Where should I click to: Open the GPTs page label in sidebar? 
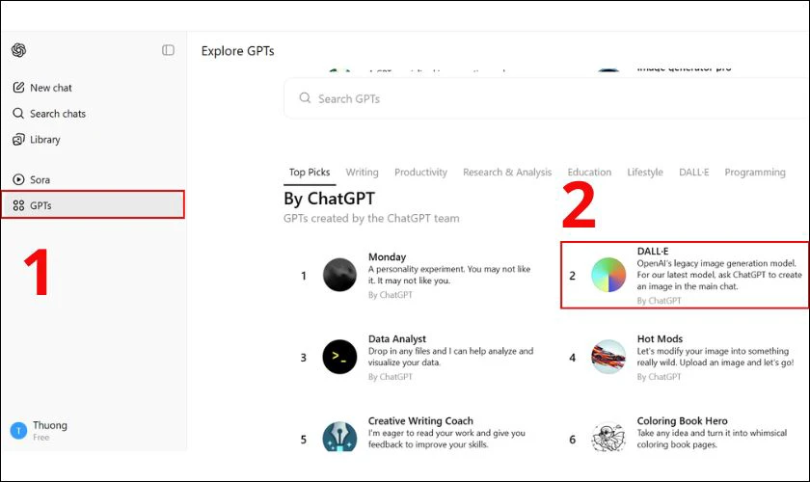[40, 205]
